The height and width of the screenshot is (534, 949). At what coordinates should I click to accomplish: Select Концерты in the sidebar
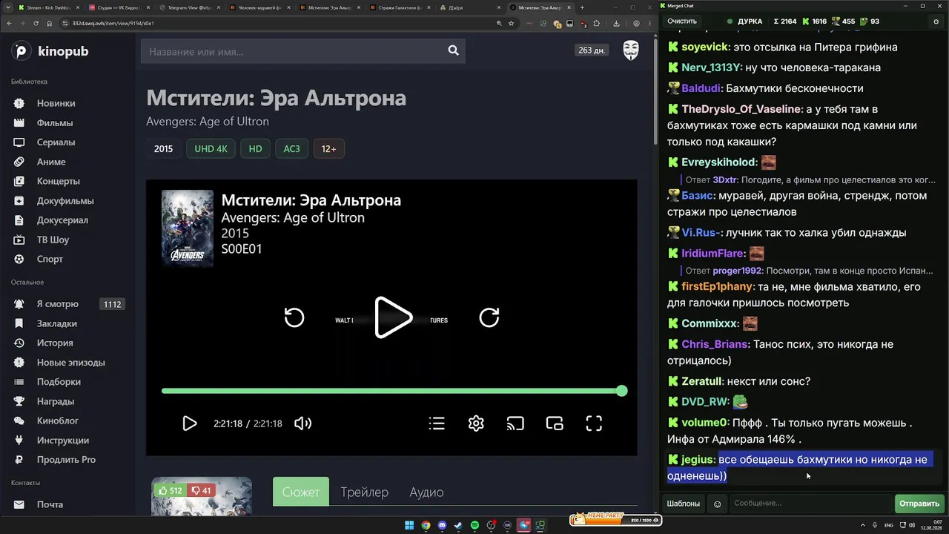point(58,181)
